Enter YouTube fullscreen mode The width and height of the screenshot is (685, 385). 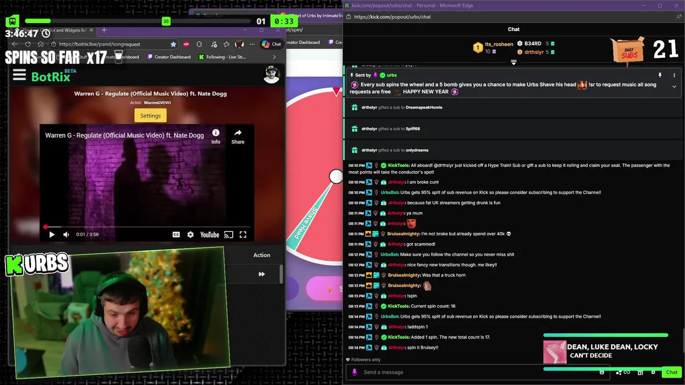click(243, 234)
